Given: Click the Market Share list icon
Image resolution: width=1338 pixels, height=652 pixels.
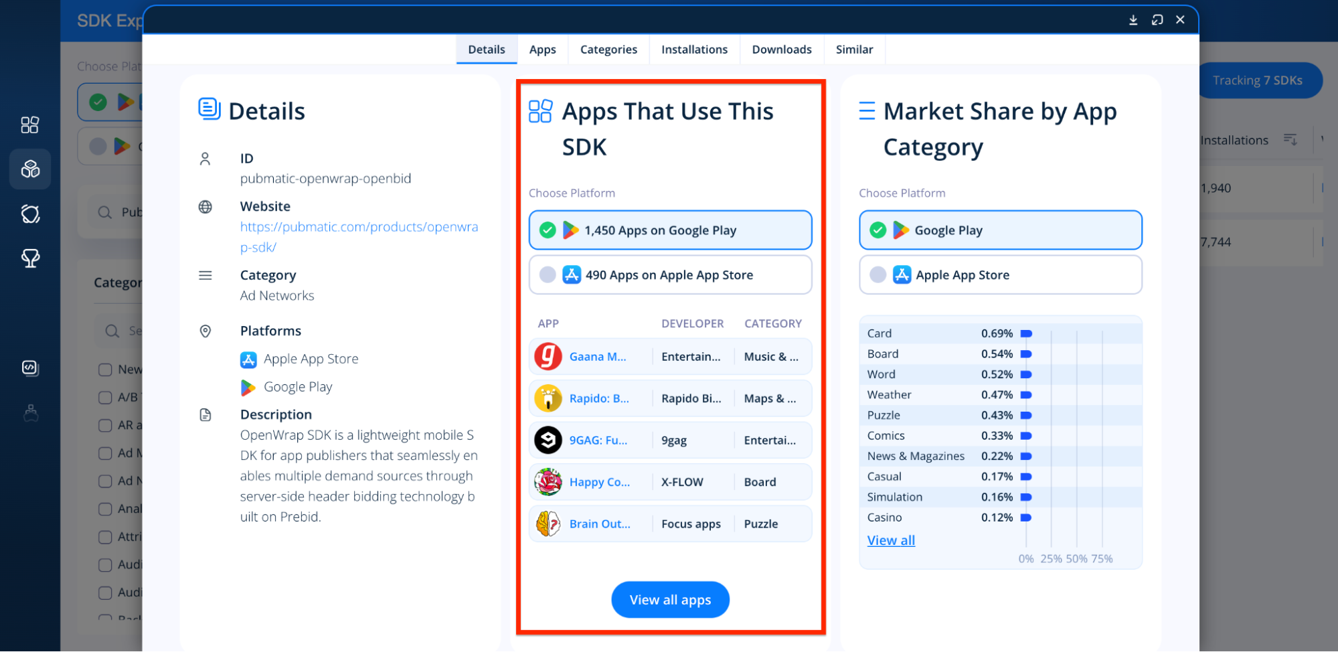Looking at the screenshot, I should pos(867,110).
